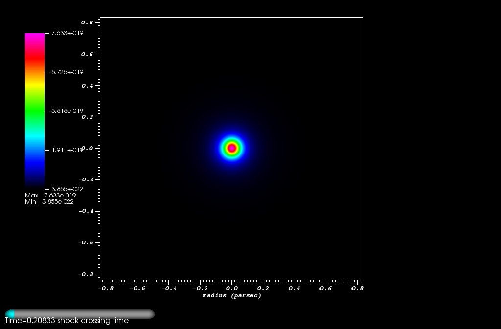Click the legend value 1.911e-019
Screen dimensions: 501x329
(x=68, y=150)
